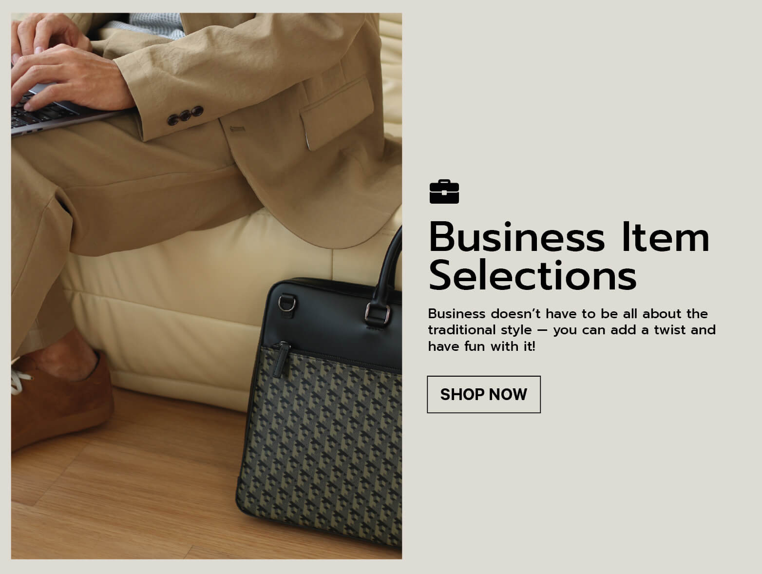Click the description paragraph about traditional style
Screen dimensions: 762x574
pos(571,330)
